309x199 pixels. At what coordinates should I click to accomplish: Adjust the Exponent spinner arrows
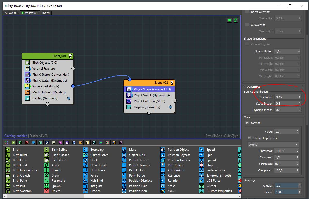298,157
